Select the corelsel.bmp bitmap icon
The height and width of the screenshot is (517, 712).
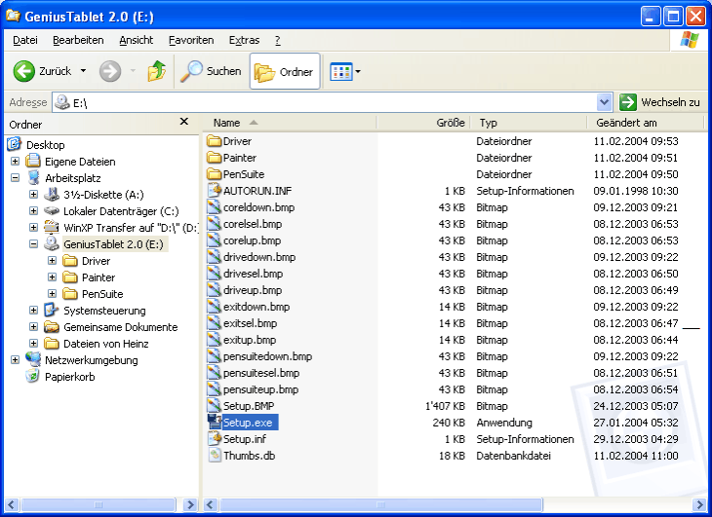click(214, 223)
